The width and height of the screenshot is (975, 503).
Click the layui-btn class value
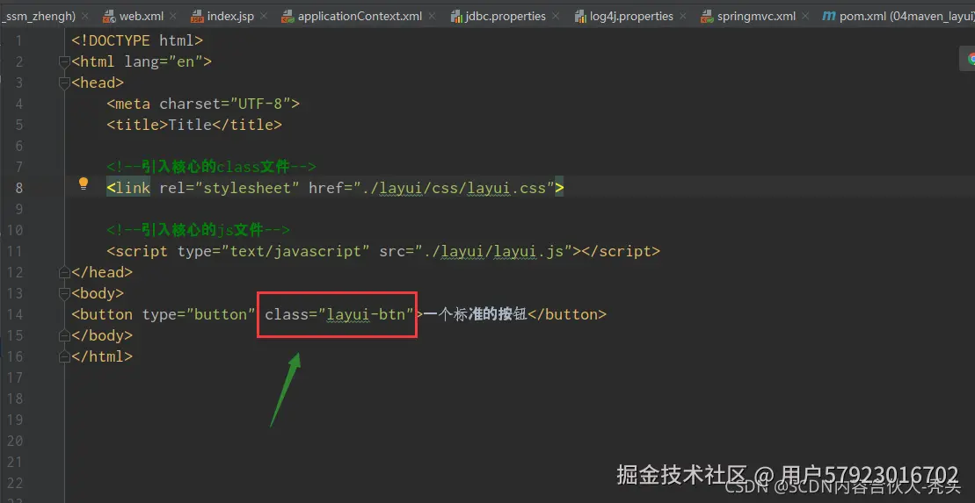pyautogui.click(x=367, y=314)
